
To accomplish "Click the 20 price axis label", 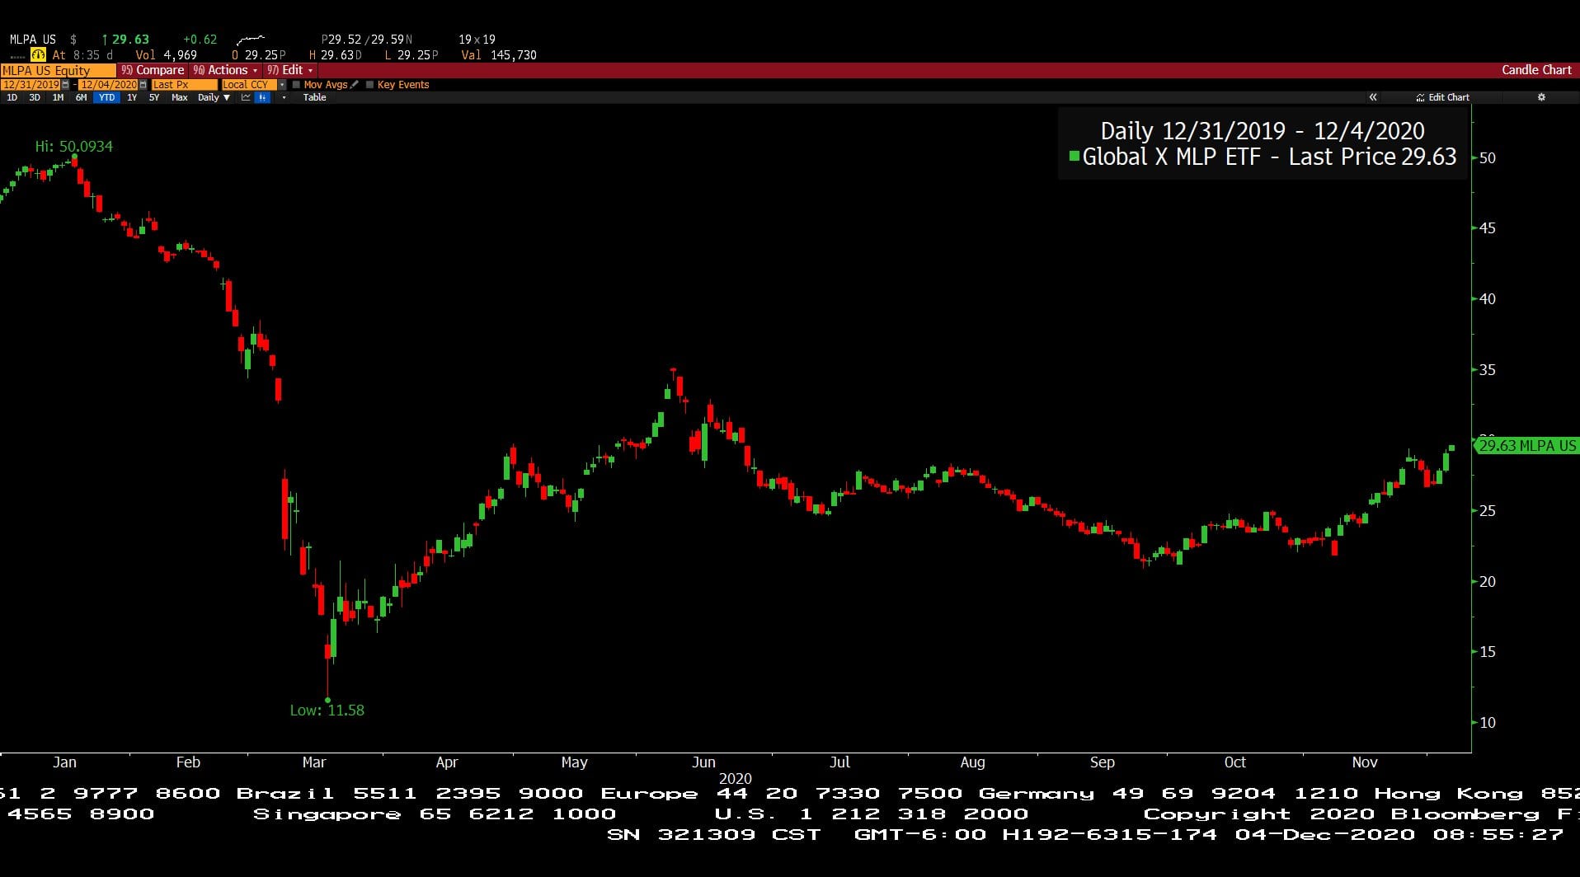I will point(1488,582).
